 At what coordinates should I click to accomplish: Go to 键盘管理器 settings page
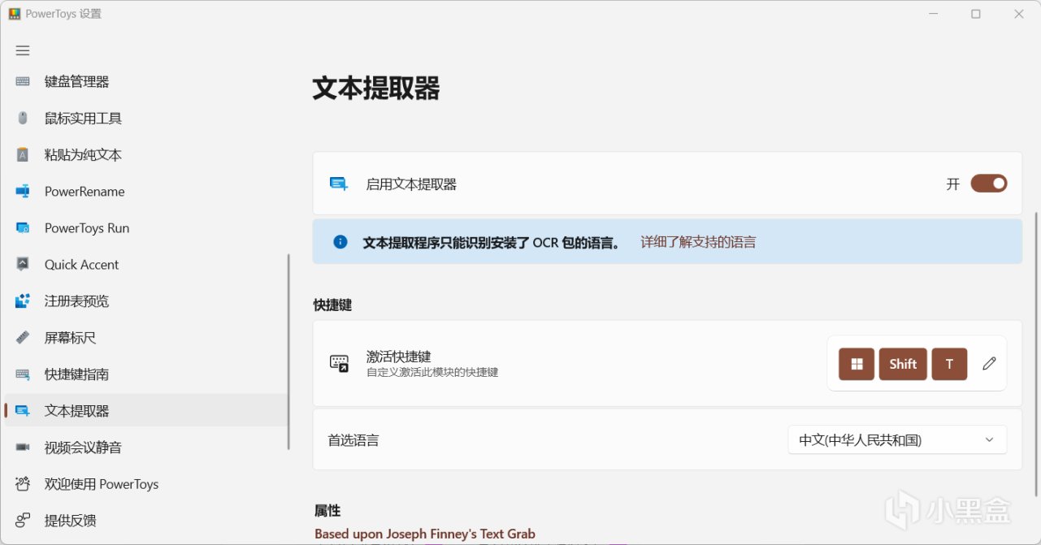[146, 81]
